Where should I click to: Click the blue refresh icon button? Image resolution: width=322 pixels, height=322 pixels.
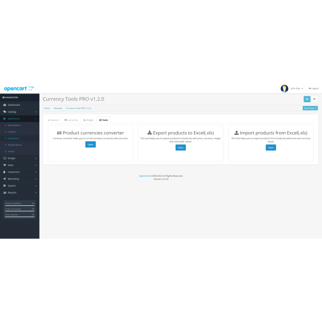[307, 99]
